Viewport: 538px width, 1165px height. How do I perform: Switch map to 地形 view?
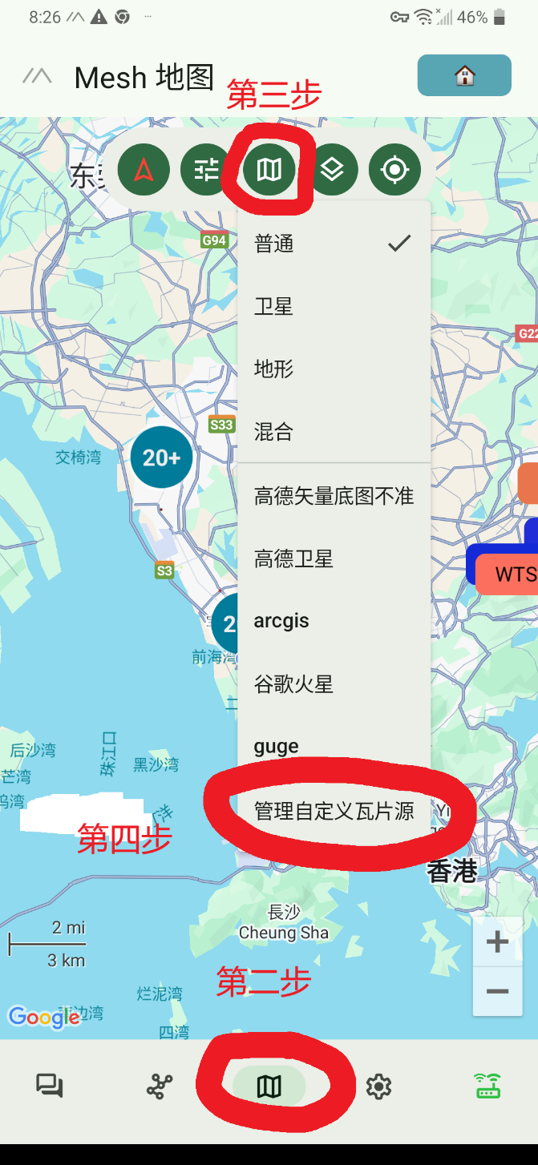[x=334, y=369]
